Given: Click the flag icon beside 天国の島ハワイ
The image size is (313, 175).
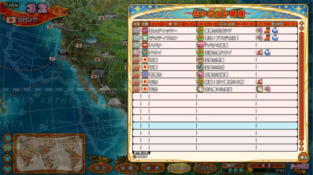Looking at the screenshot, I should (x=200, y=52).
